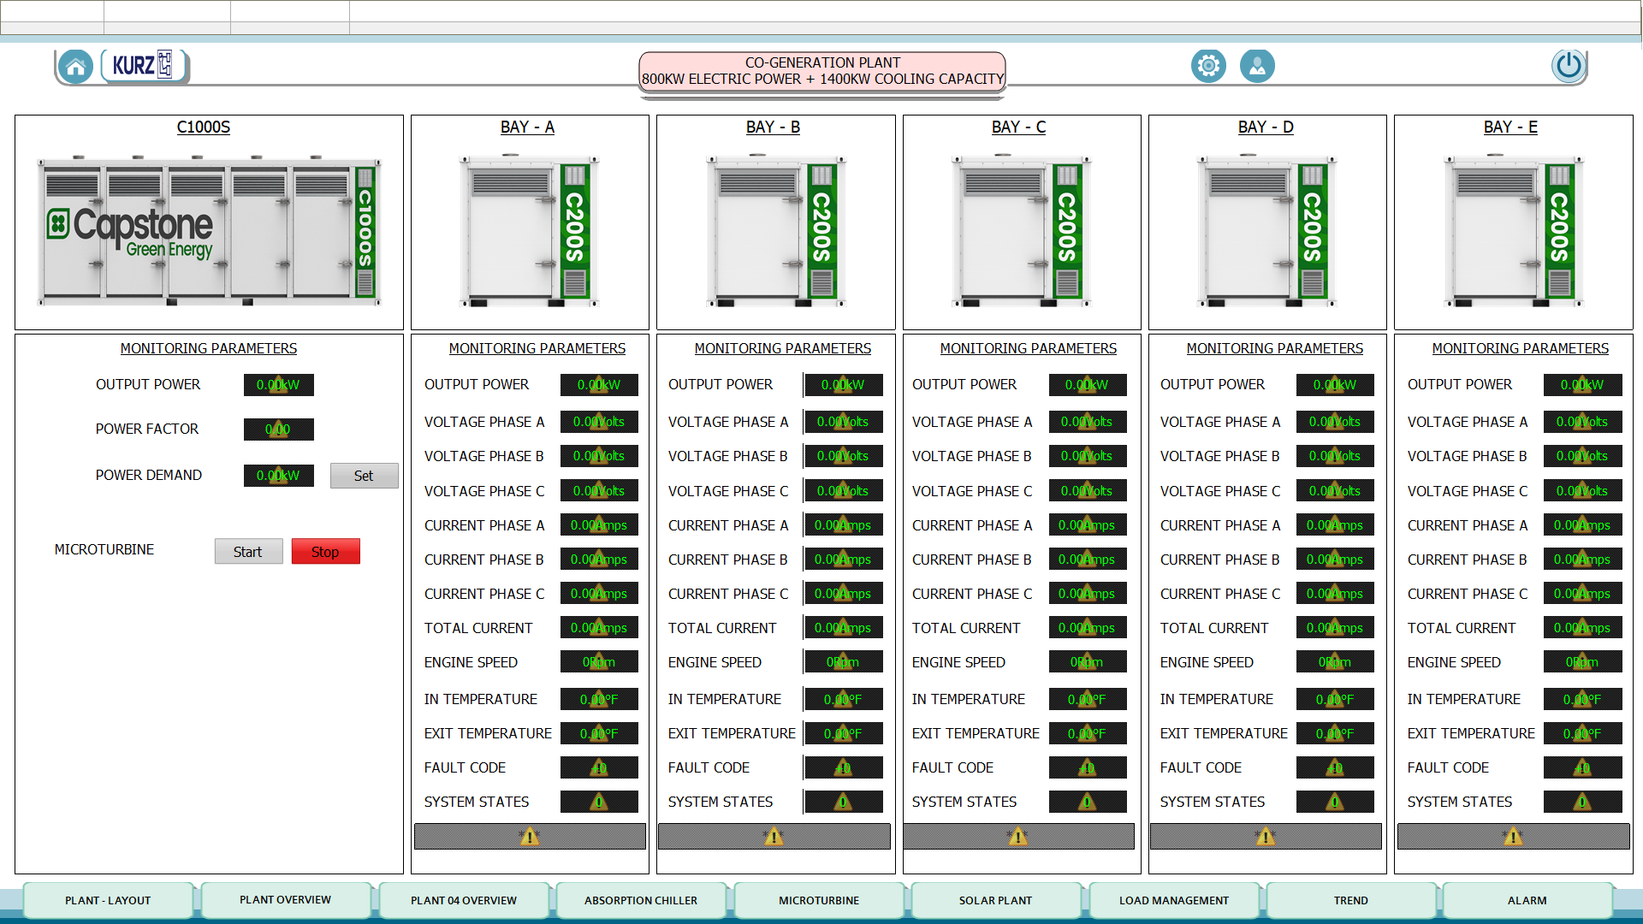Screen dimensions: 1643x924
Task: Click BAY - D CURRENT PHASE B value
Action: pos(1334,560)
